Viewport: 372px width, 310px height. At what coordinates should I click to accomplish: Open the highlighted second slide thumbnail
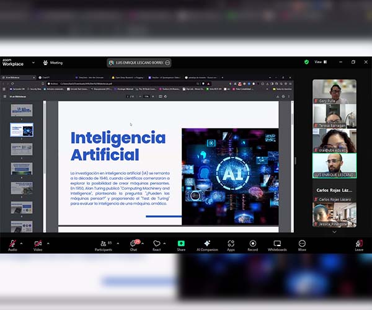pos(22,130)
